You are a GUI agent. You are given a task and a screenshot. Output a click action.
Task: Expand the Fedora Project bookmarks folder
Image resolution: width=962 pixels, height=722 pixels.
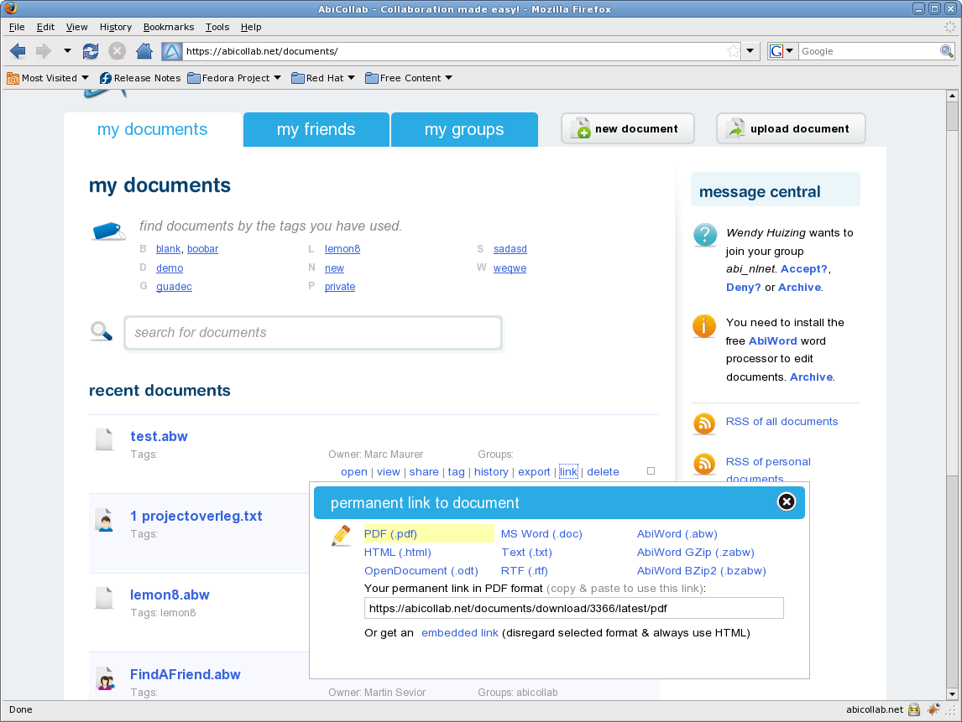[x=234, y=78]
